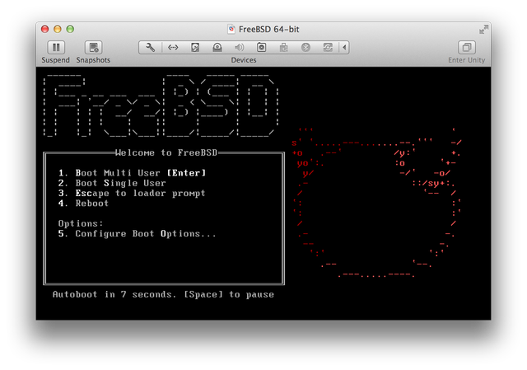The image size is (527, 370).
Task: Click the FreeBSD 64-bit title document icon
Action: [x=231, y=30]
